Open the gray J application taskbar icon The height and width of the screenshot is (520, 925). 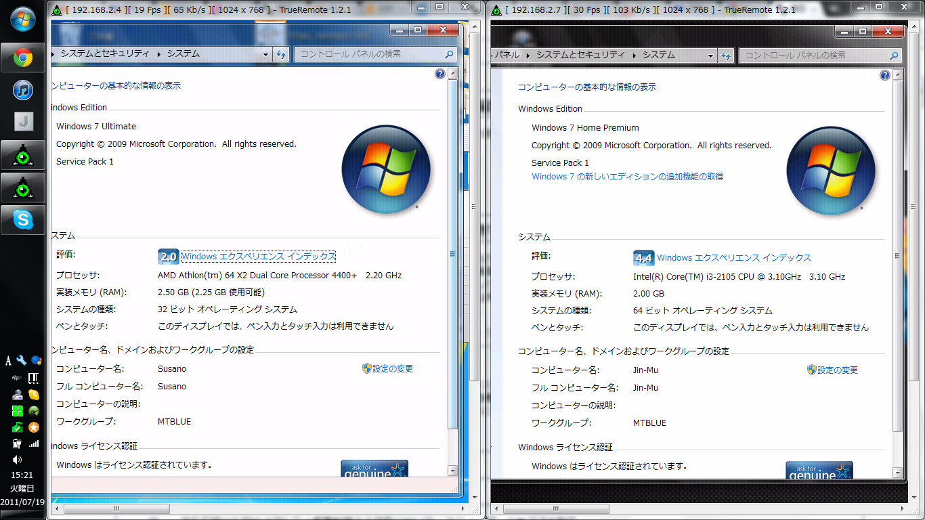click(23, 122)
